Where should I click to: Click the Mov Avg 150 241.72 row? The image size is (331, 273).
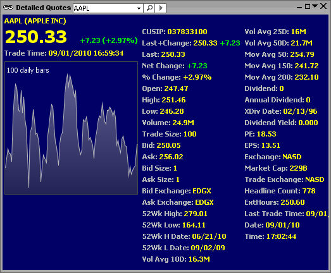tap(282, 66)
